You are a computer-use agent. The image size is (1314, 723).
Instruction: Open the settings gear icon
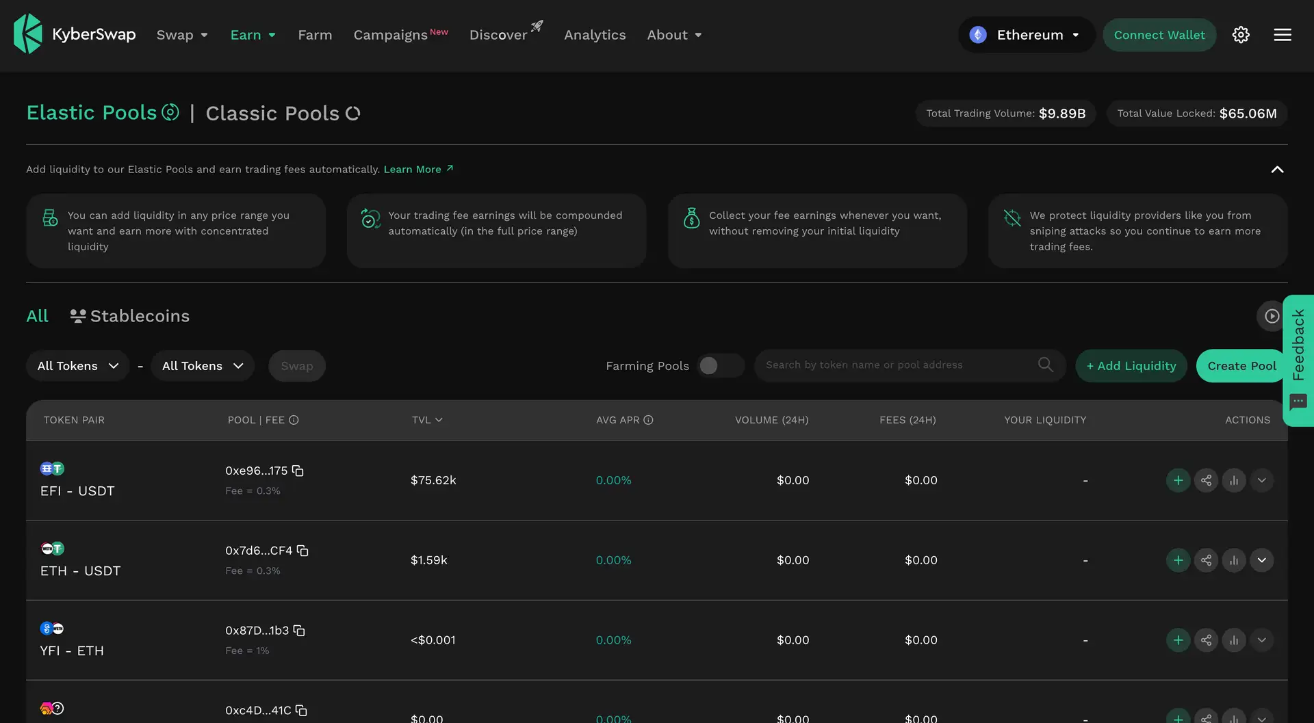point(1241,35)
